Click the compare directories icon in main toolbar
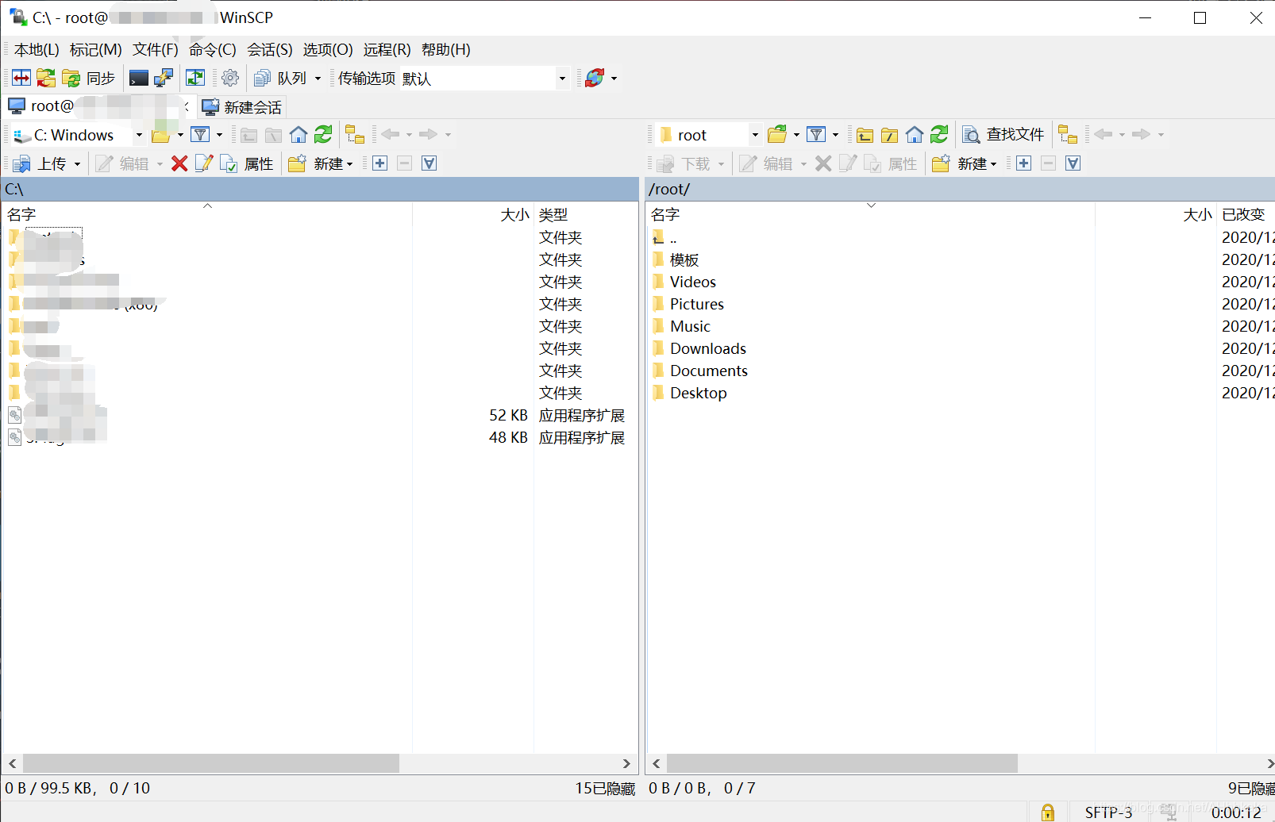The width and height of the screenshot is (1275, 822). coord(21,78)
